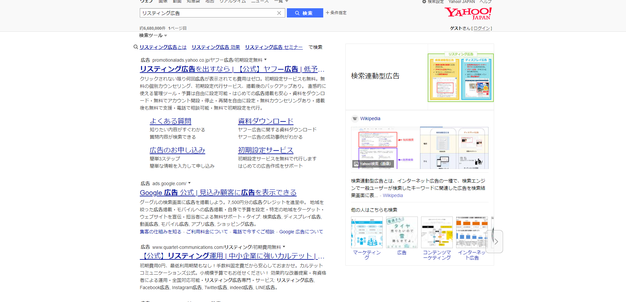Click the 検索連動型広告 panel title

point(375,76)
